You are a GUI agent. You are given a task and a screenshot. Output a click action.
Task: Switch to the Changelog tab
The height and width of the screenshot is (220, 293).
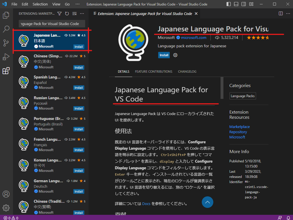click(187, 72)
